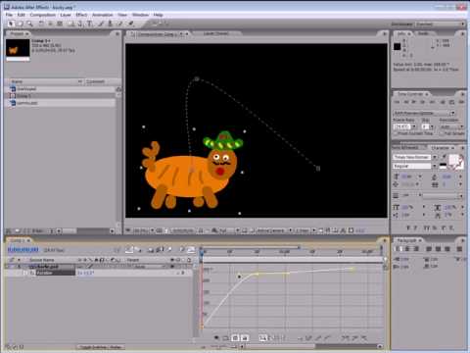Switch to the Layer (none) viewer tab

(x=215, y=33)
